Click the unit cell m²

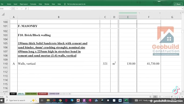coord(114,64)
